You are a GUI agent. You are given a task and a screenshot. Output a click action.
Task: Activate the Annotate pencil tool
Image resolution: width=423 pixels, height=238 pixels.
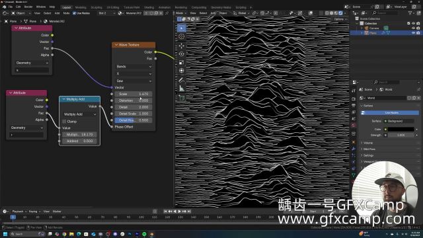coord(182,80)
